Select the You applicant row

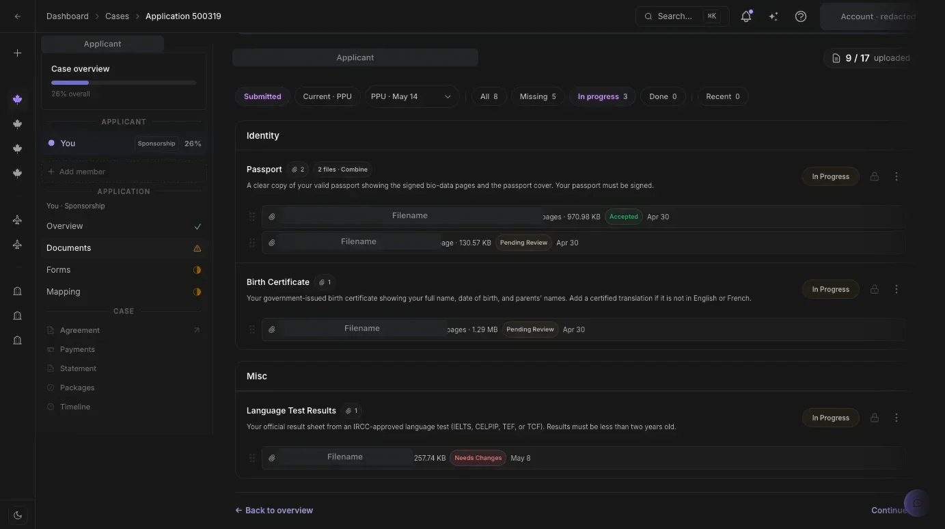[x=124, y=144]
